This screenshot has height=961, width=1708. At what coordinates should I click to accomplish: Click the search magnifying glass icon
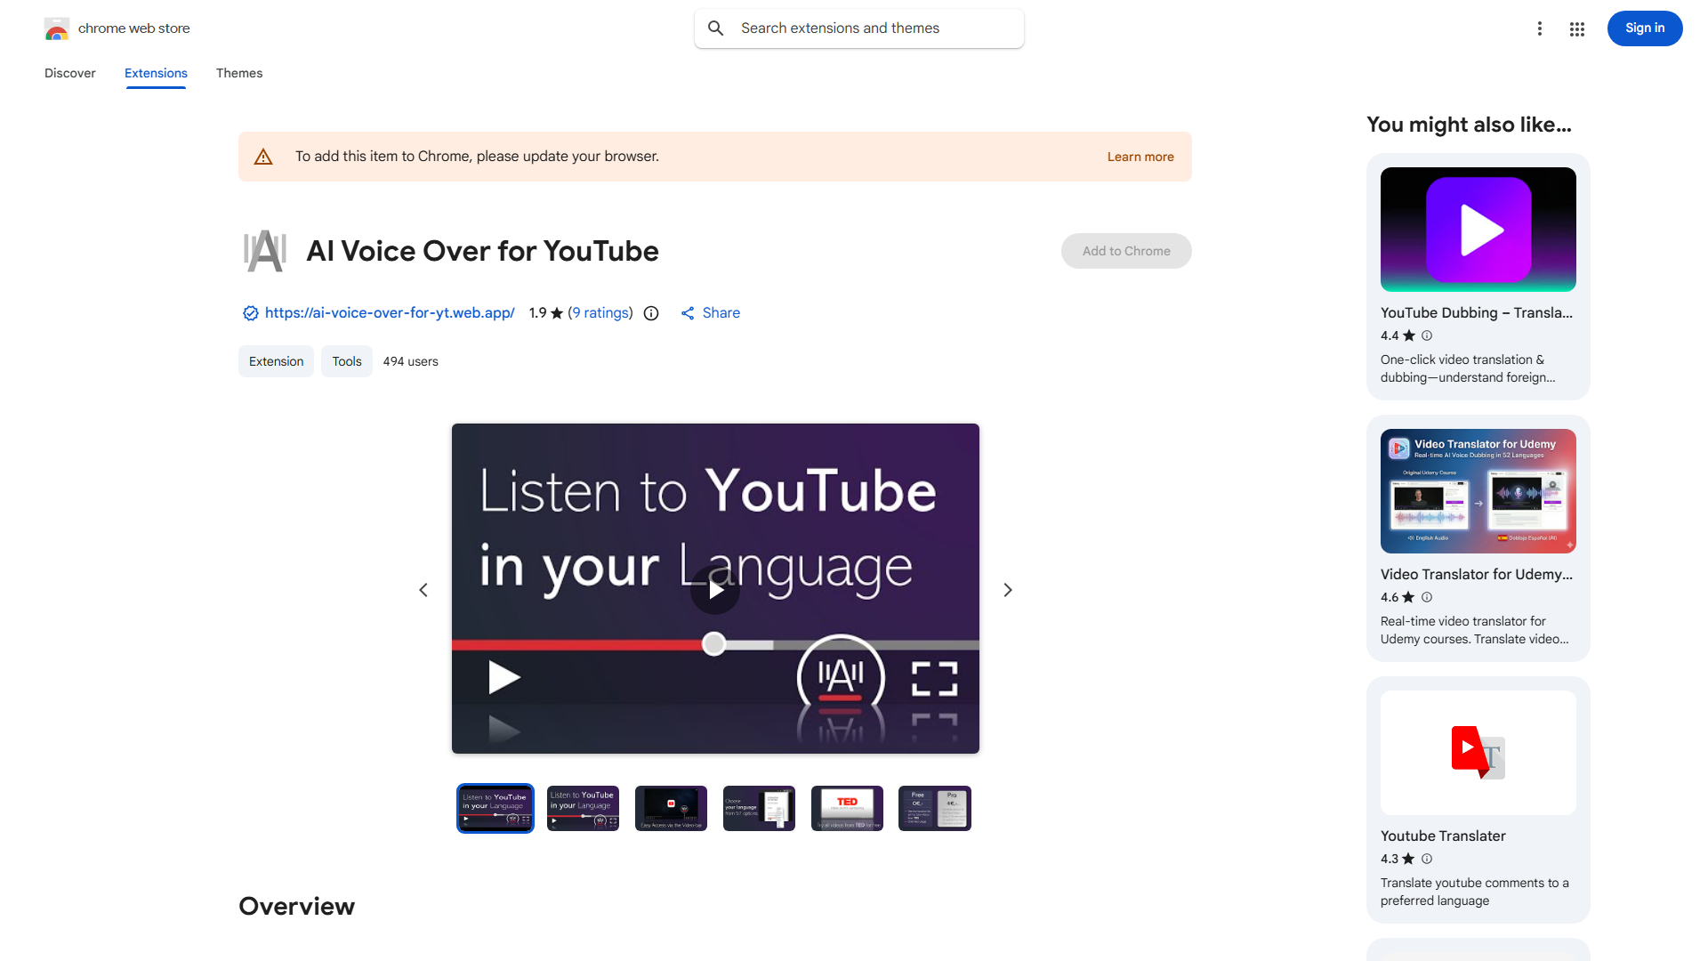point(716,28)
